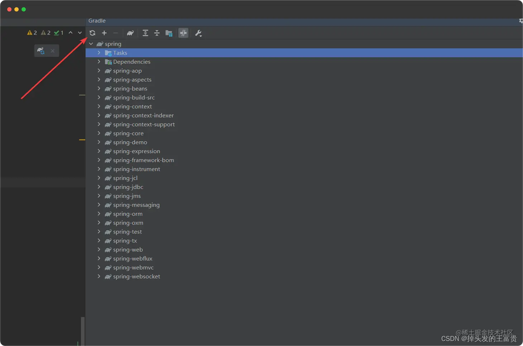Select spring-context-support in tree
This screenshot has width=523, height=346.
tap(304, 124)
